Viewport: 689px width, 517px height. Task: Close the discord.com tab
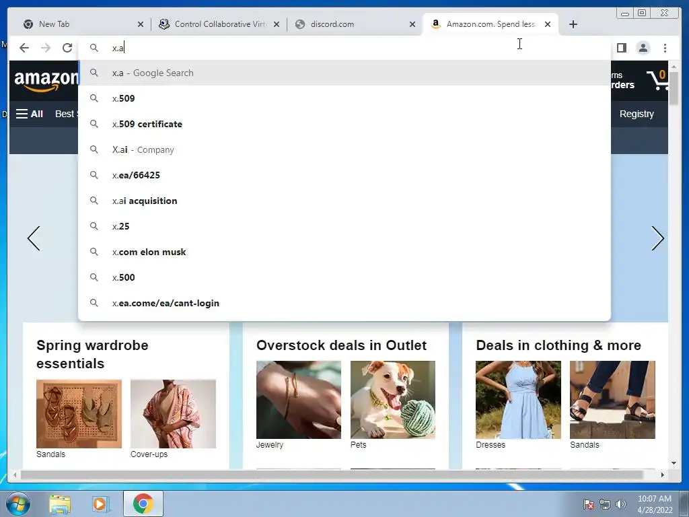(x=412, y=24)
